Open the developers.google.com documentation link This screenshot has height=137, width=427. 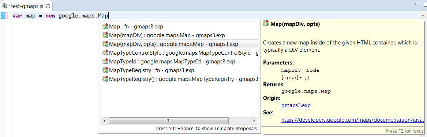[x=353, y=120]
